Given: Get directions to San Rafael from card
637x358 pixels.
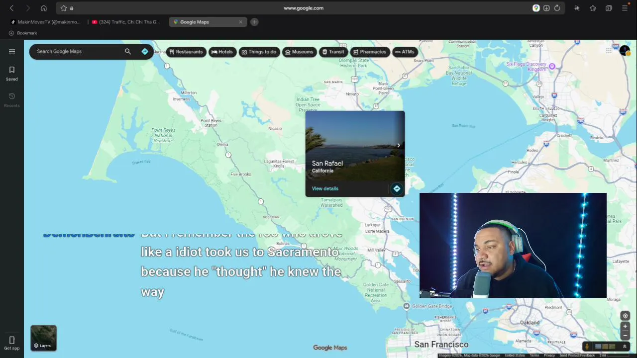Looking at the screenshot, I should tap(397, 188).
